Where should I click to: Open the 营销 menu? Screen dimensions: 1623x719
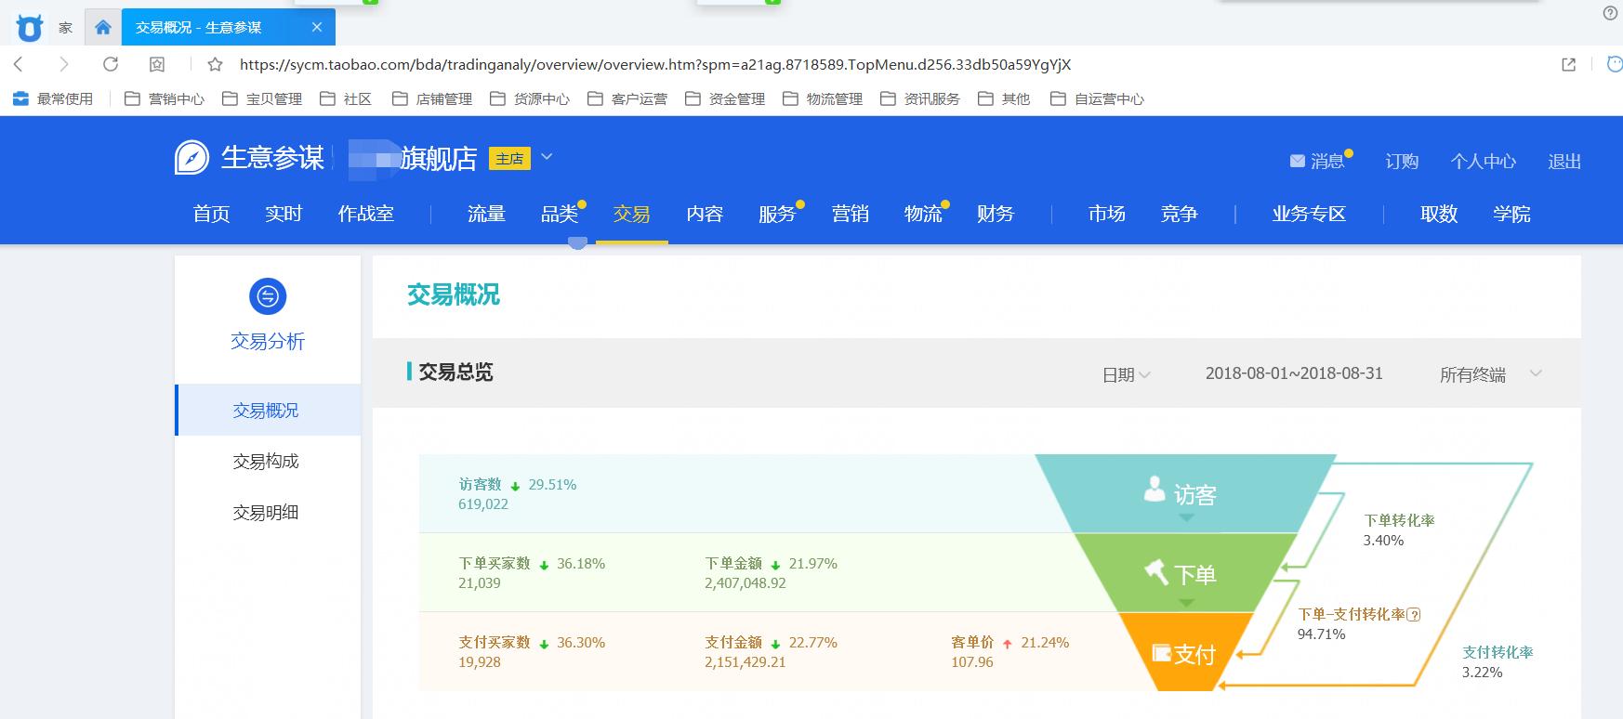point(851,214)
